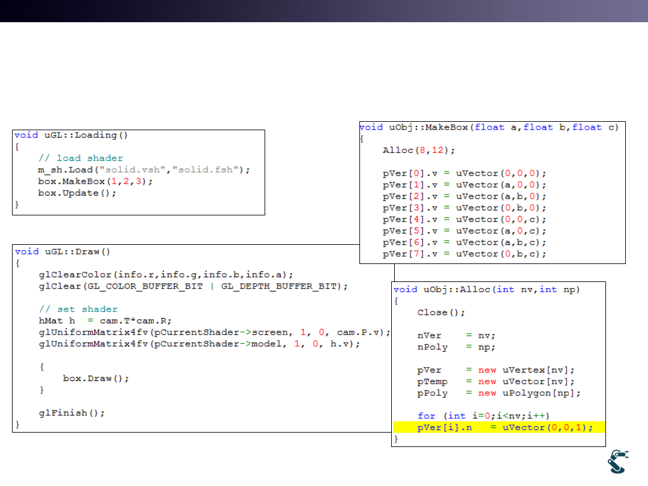This screenshot has height=486, width=648.
Task: Click the "pTemp = new uVector[nv];" line
Action: point(496,382)
